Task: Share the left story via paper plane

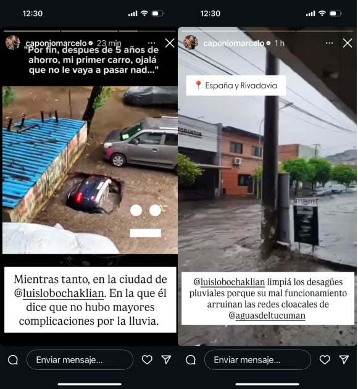Action: coord(166,359)
